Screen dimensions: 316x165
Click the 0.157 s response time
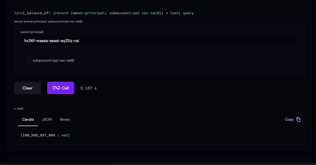88,88
